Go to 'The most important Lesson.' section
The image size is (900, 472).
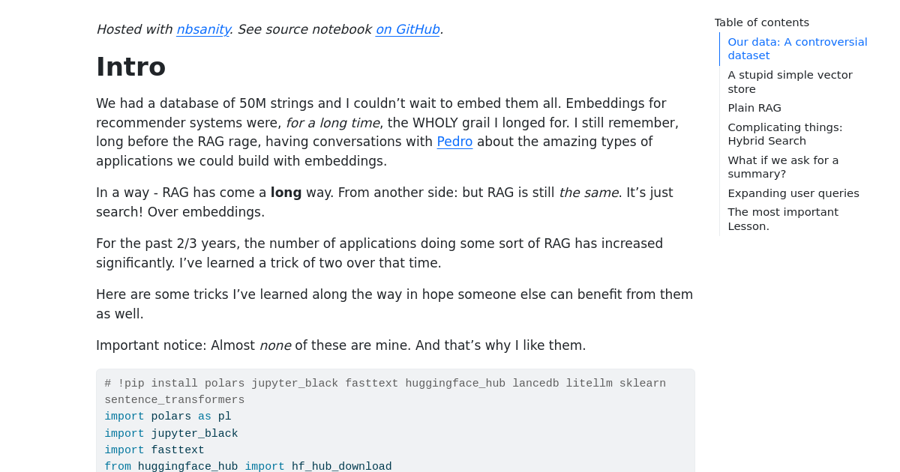point(783,219)
